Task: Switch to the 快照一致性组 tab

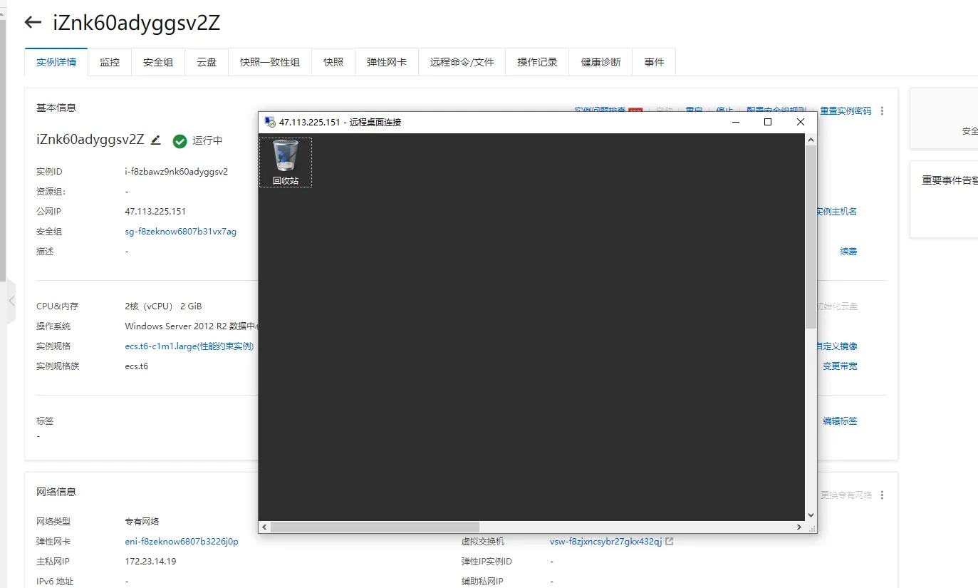Action: click(x=270, y=62)
